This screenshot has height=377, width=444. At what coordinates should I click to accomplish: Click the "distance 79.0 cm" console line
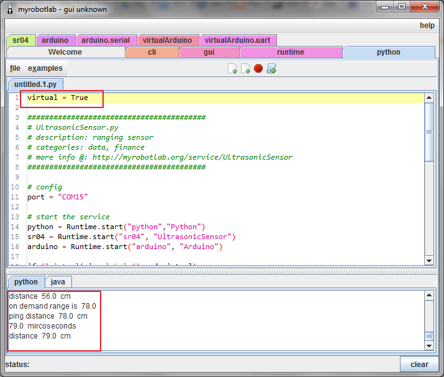40,336
